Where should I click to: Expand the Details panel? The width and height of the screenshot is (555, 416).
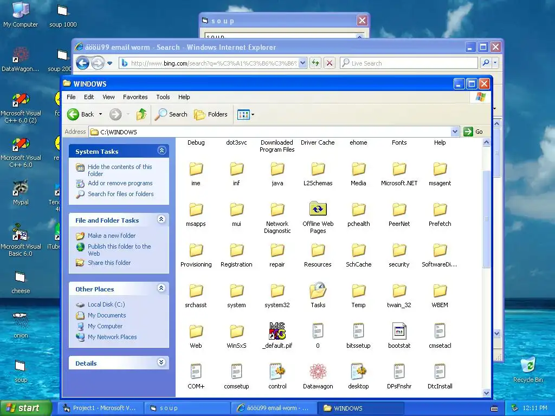coord(162,362)
